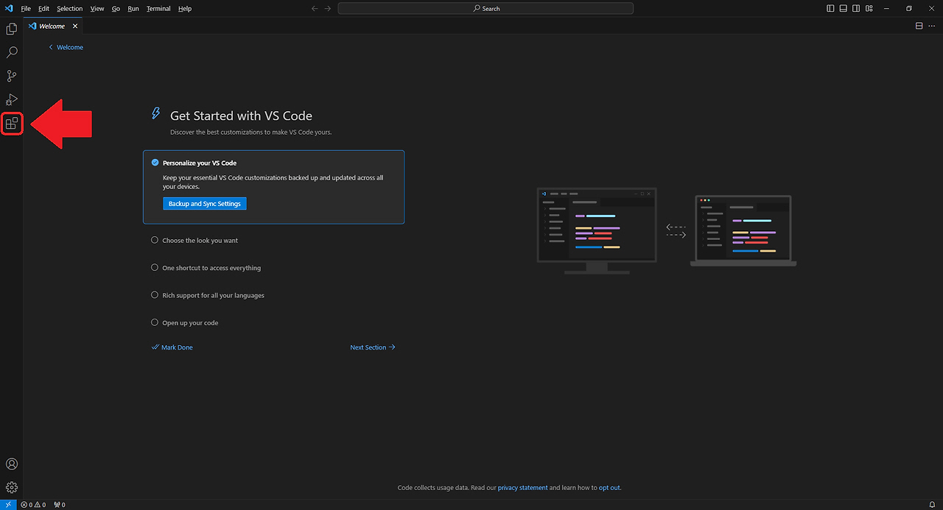The width and height of the screenshot is (943, 510).
Task: Select Open up your code step
Action: (x=190, y=323)
